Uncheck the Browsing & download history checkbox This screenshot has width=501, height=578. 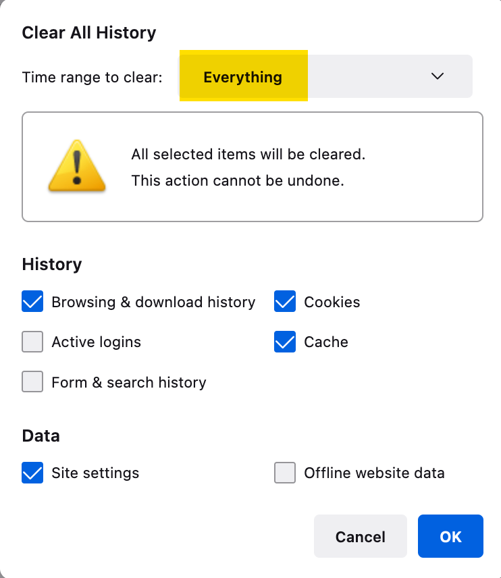coord(32,301)
